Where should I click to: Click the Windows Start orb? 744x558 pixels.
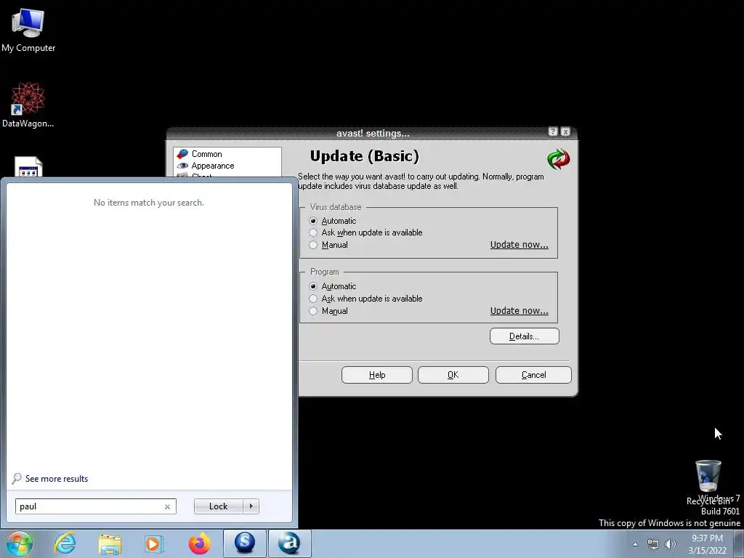coord(20,543)
